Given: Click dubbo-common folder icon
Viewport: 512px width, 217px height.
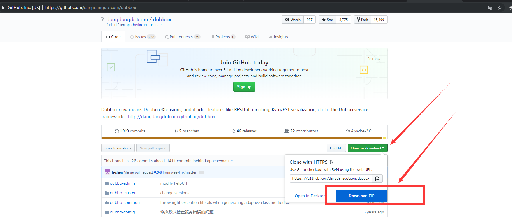Looking at the screenshot, I should (107, 203).
